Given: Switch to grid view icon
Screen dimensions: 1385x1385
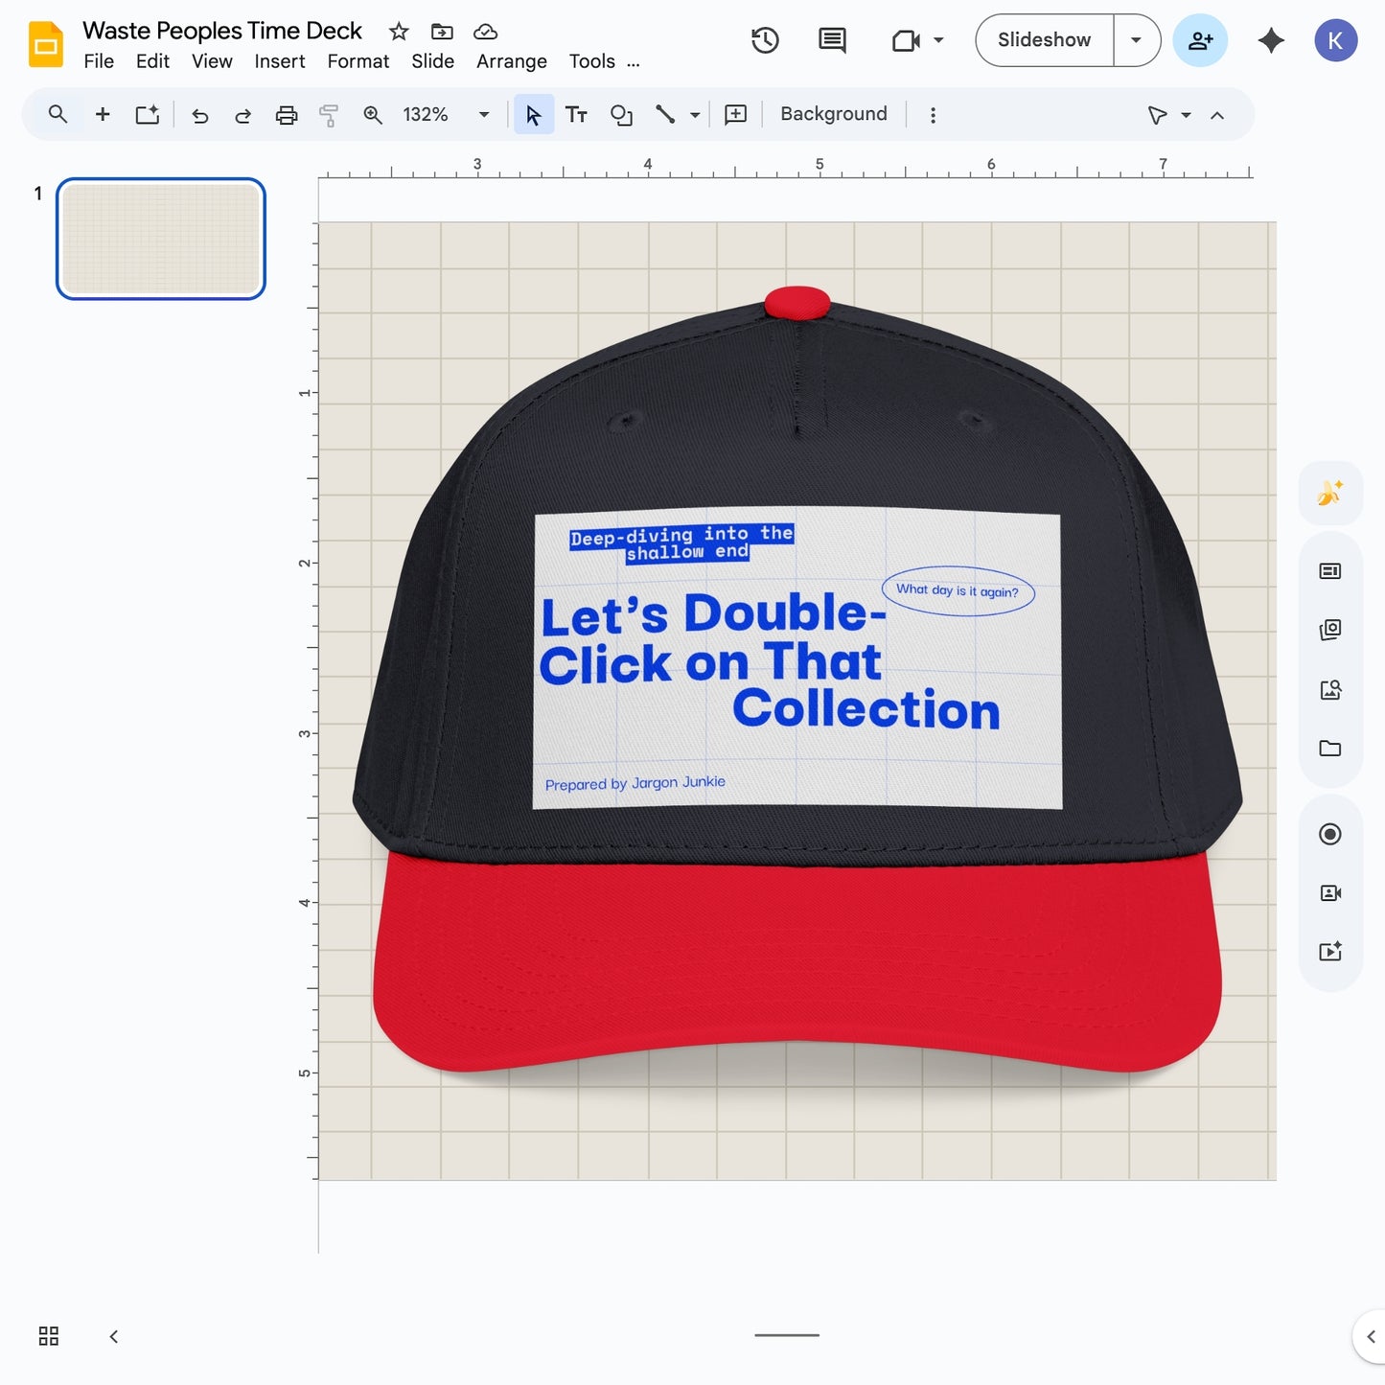Looking at the screenshot, I should coord(49,1336).
